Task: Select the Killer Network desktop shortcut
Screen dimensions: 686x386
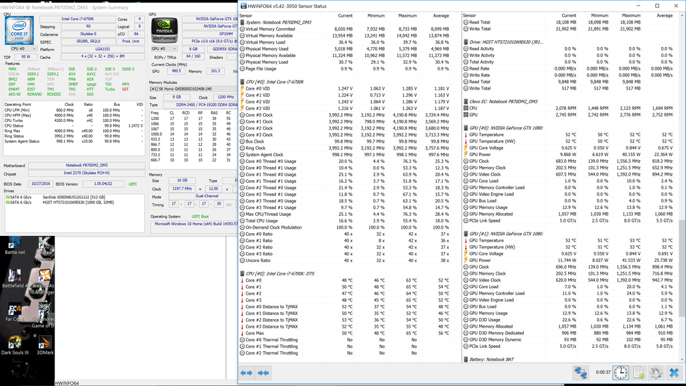Action: 45,249
